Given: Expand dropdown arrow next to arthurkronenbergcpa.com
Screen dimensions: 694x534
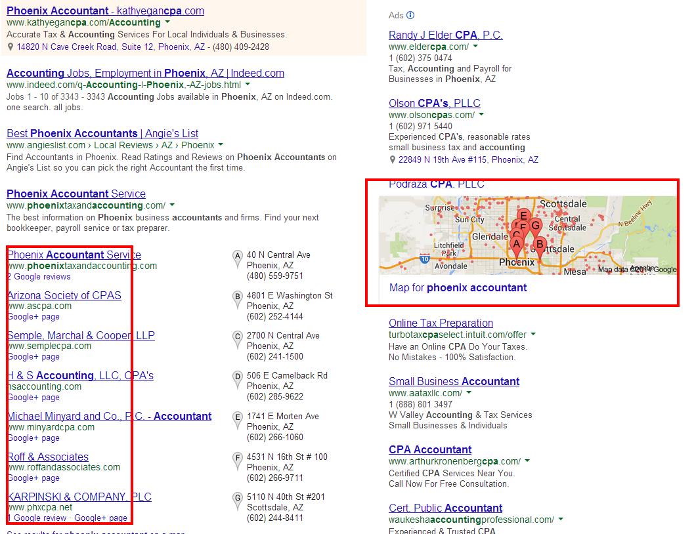Looking at the screenshot, I should [527, 461].
